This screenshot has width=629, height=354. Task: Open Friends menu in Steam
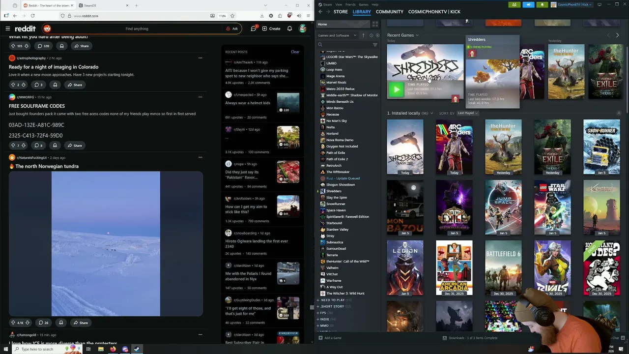click(x=350, y=4)
